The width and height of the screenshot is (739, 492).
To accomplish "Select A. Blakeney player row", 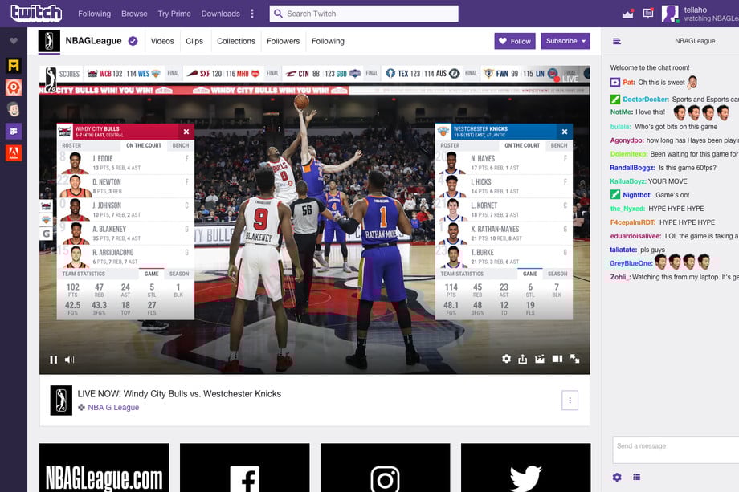I will click(125, 233).
